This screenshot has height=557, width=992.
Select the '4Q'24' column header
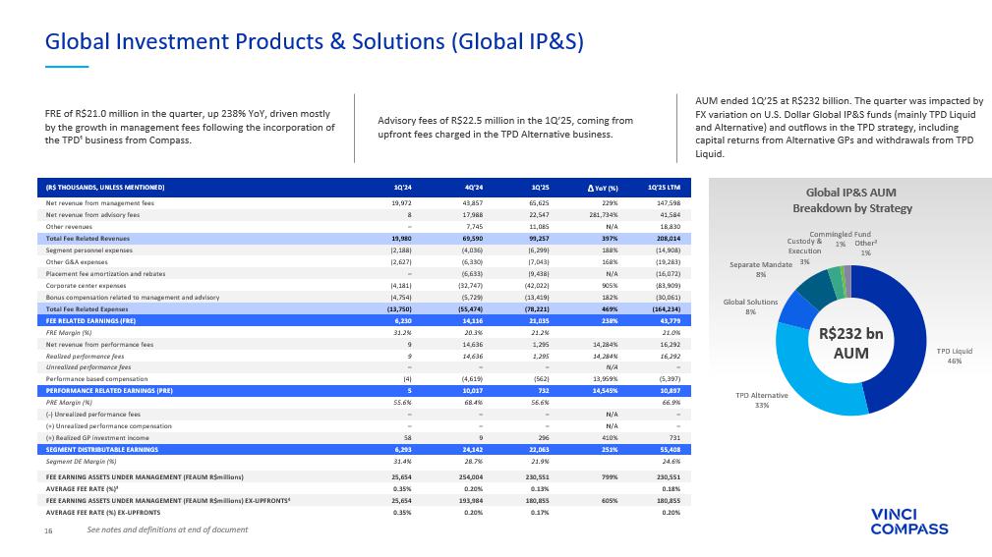(474, 188)
